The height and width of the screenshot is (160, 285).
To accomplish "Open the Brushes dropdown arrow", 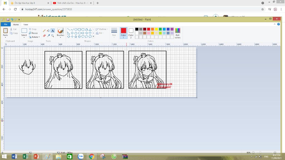I will coord(60,37).
